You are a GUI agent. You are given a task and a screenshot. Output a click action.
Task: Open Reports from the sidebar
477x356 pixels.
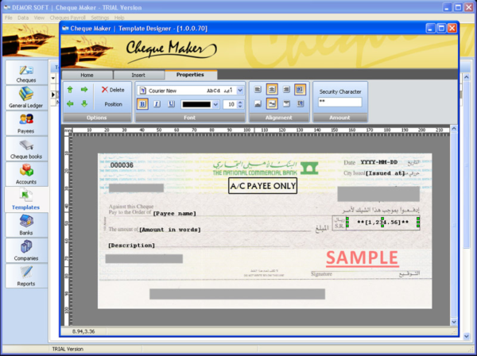point(25,275)
